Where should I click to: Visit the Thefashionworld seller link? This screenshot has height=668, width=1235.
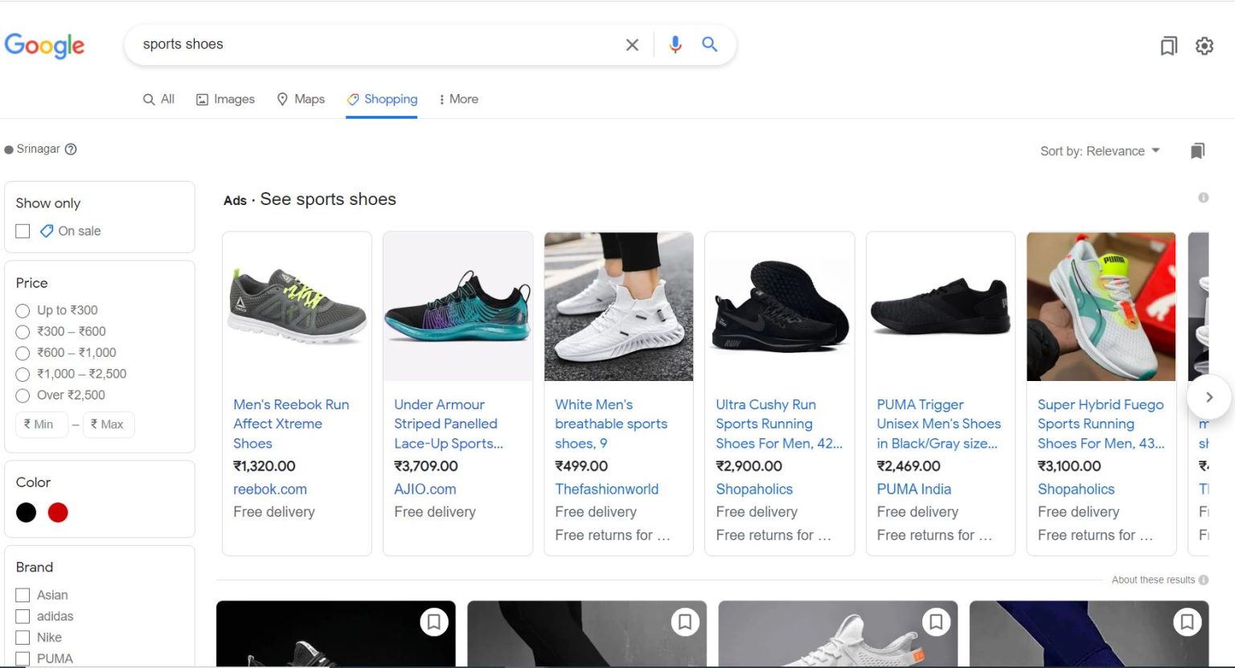click(x=607, y=489)
